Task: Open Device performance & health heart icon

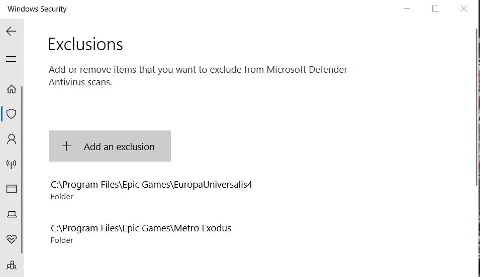Action: 11,239
